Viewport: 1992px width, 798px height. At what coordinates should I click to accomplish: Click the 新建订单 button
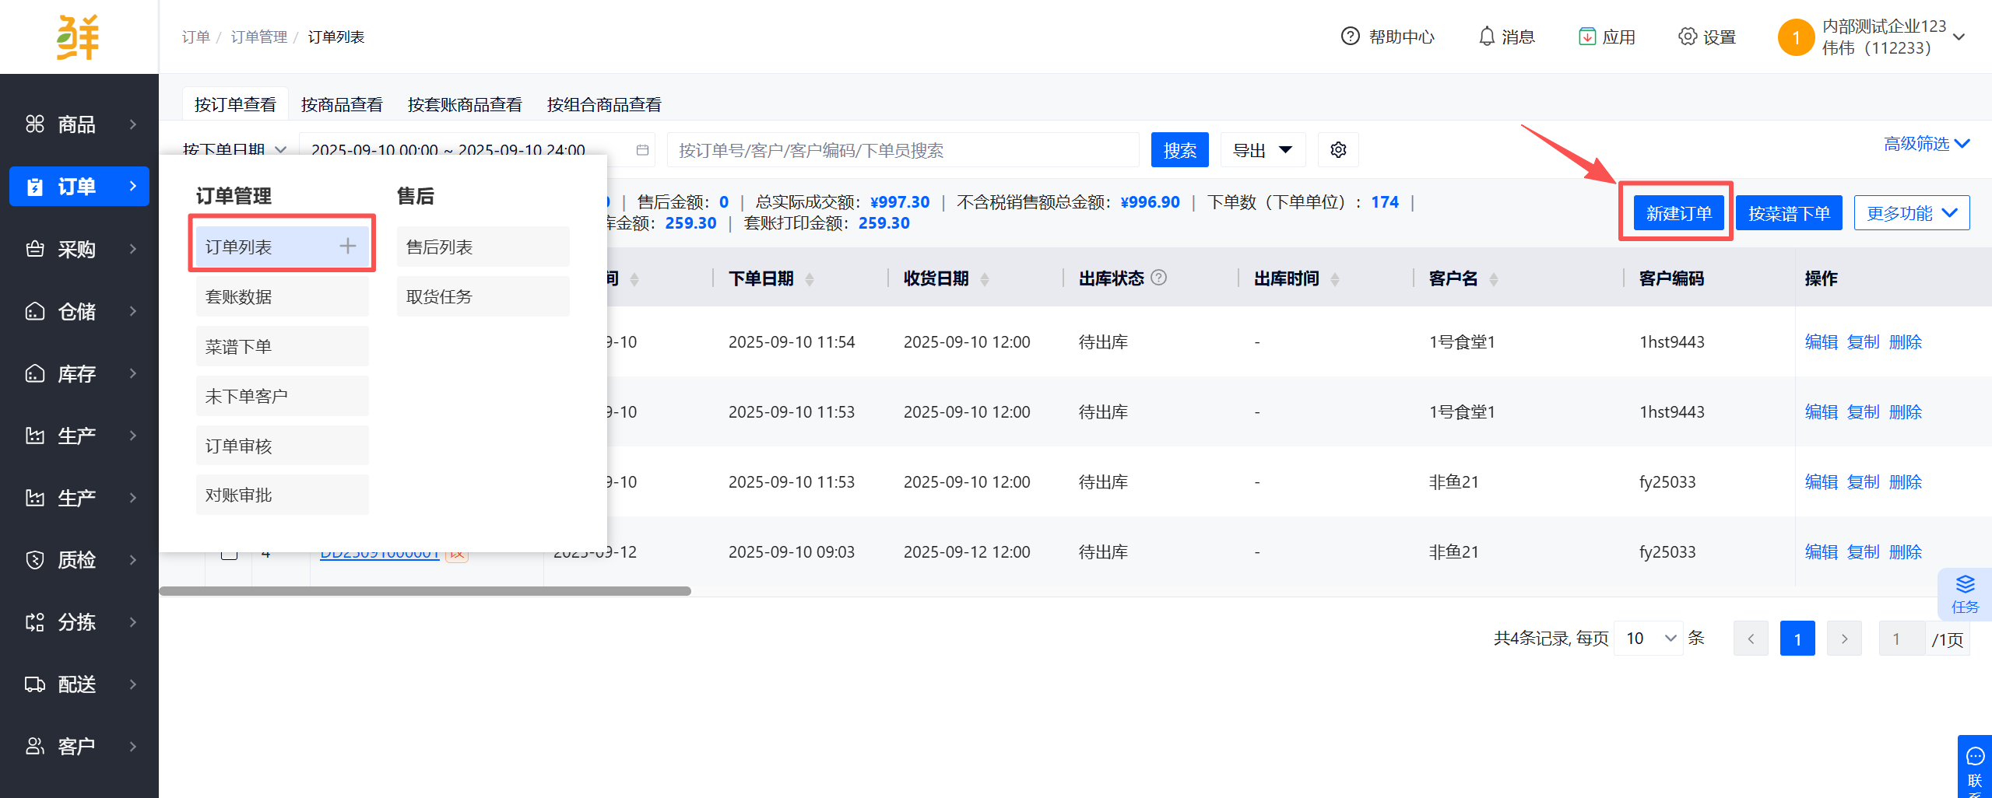coord(1678,213)
